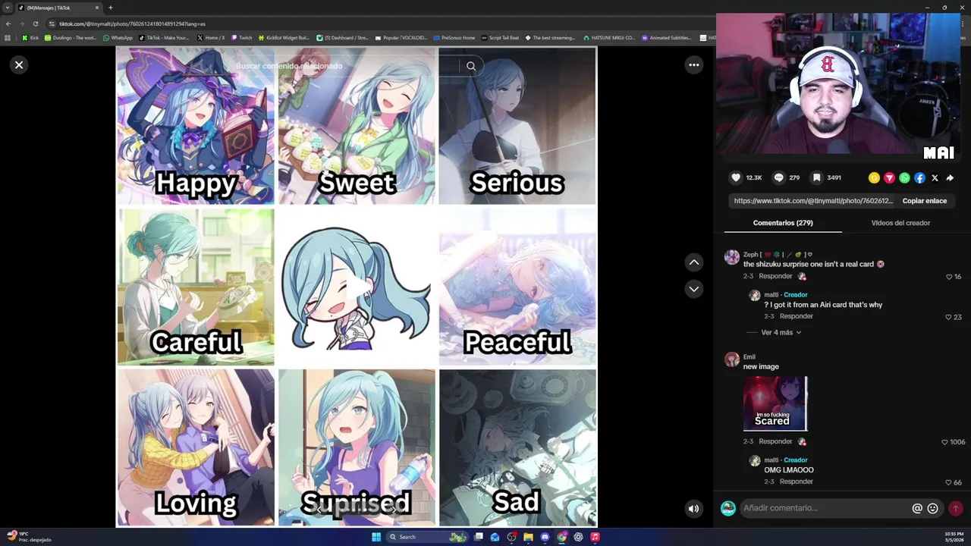
Task: Open Emil's profile avatar
Action: click(x=732, y=359)
